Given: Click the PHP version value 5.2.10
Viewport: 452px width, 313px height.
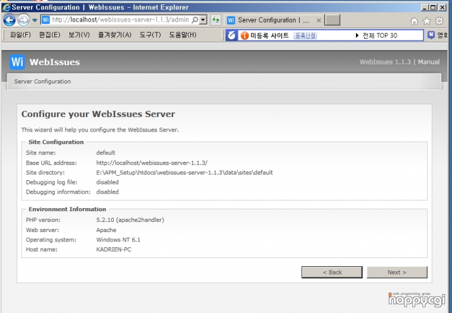Looking at the screenshot, I should coord(130,220).
